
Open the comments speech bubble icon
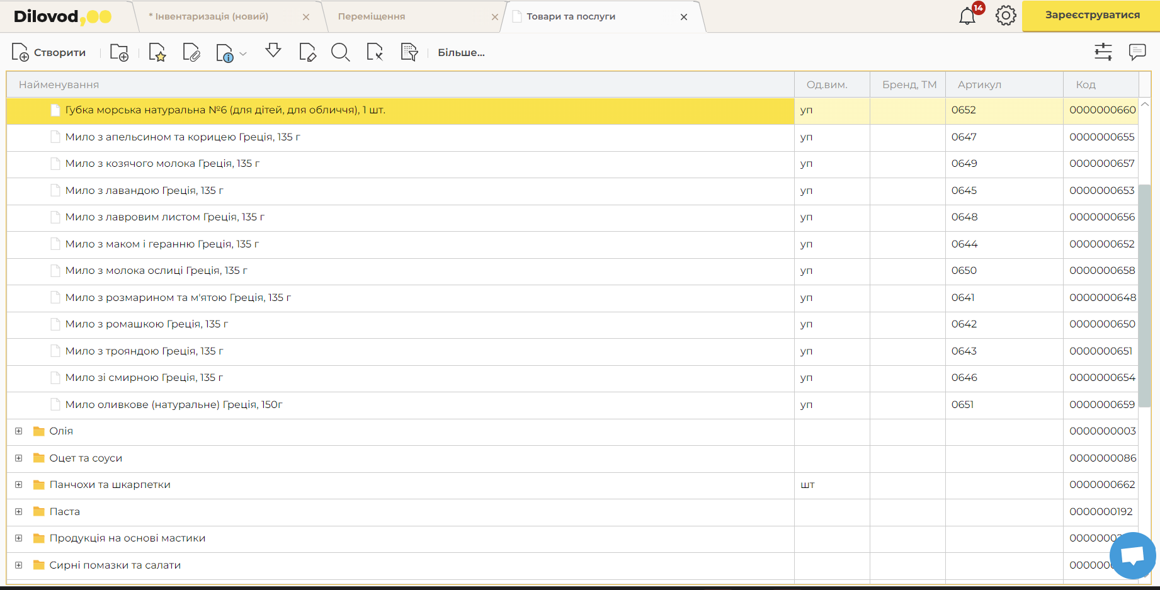click(1137, 52)
